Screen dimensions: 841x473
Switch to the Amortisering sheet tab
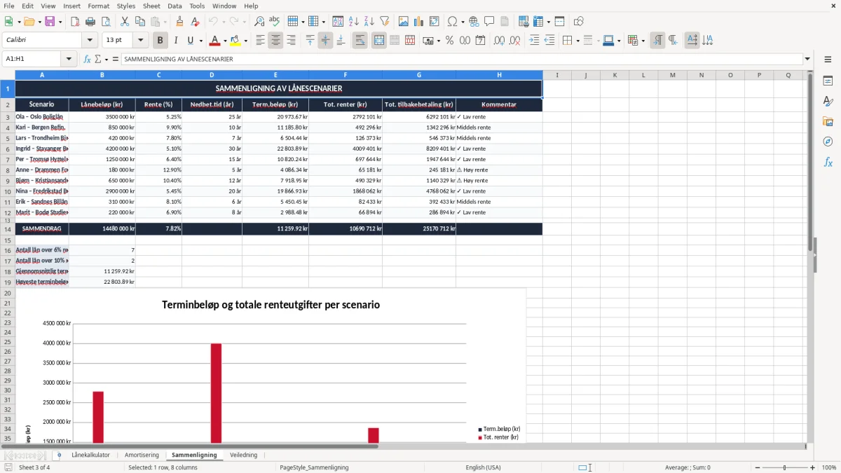(142, 455)
